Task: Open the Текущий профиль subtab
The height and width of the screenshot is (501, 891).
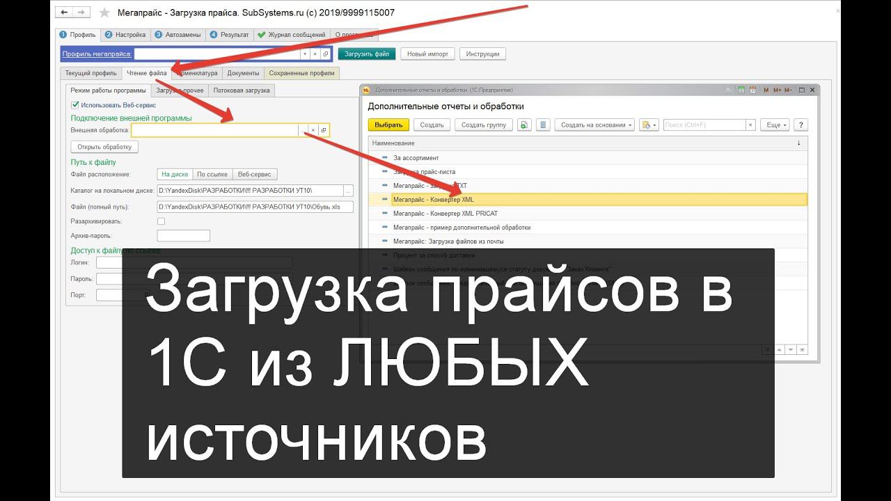Action: pos(90,73)
